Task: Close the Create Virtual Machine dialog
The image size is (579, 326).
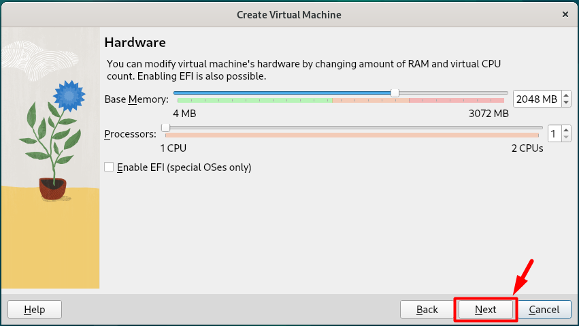Action: [x=565, y=14]
